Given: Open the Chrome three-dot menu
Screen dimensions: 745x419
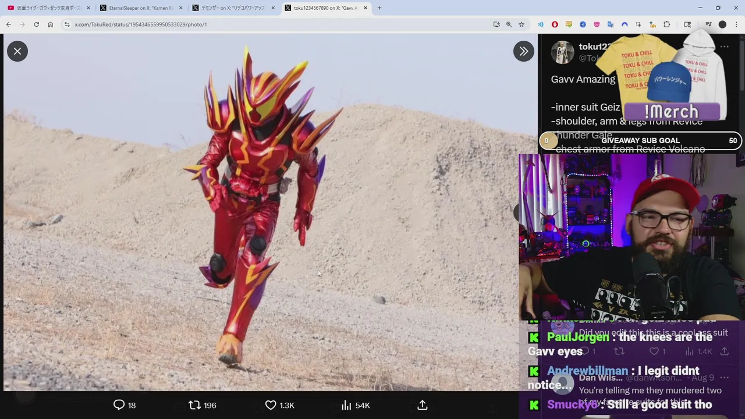Looking at the screenshot, I should coord(737,24).
